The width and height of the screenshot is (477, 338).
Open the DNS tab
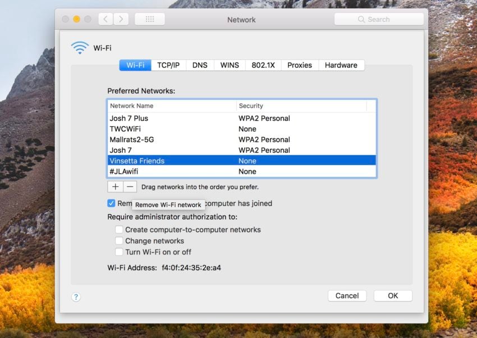(200, 65)
